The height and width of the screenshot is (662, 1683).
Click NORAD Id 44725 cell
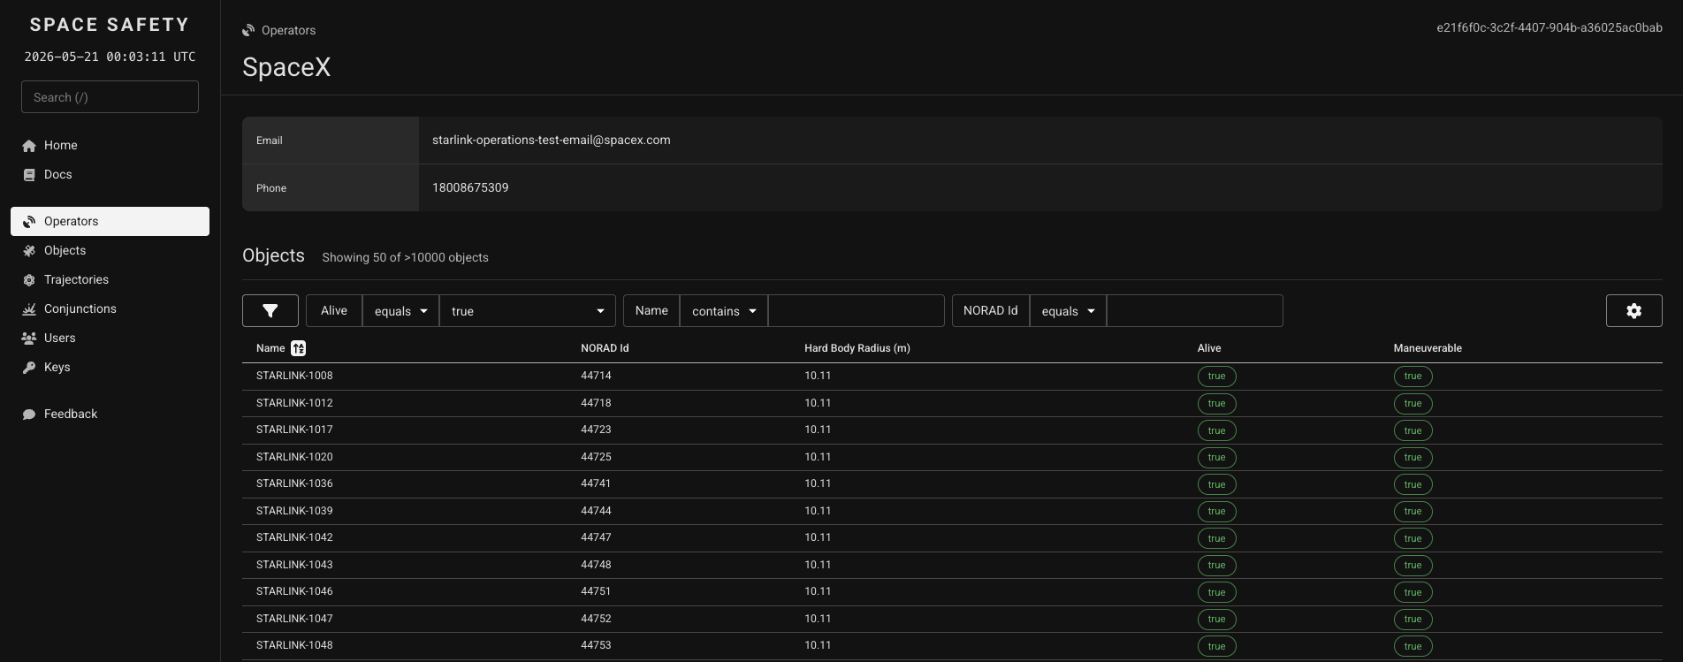(596, 457)
